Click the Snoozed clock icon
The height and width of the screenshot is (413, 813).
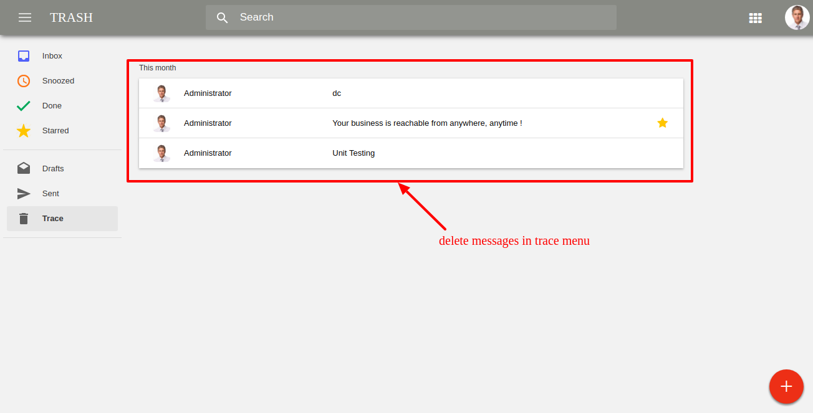pyautogui.click(x=24, y=81)
